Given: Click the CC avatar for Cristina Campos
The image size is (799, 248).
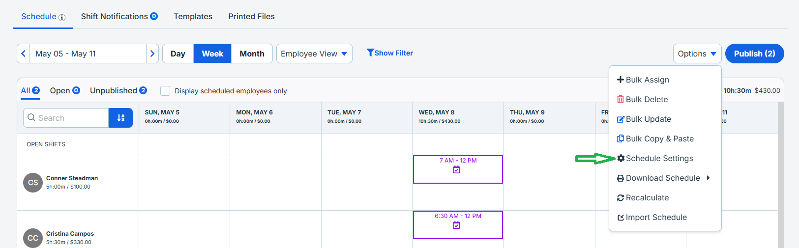Looking at the screenshot, I should pyautogui.click(x=33, y=238).
